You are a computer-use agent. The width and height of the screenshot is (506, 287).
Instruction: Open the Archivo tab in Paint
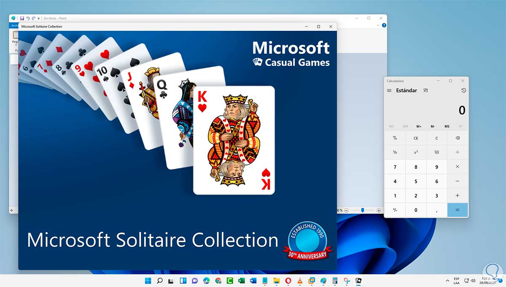14,25
